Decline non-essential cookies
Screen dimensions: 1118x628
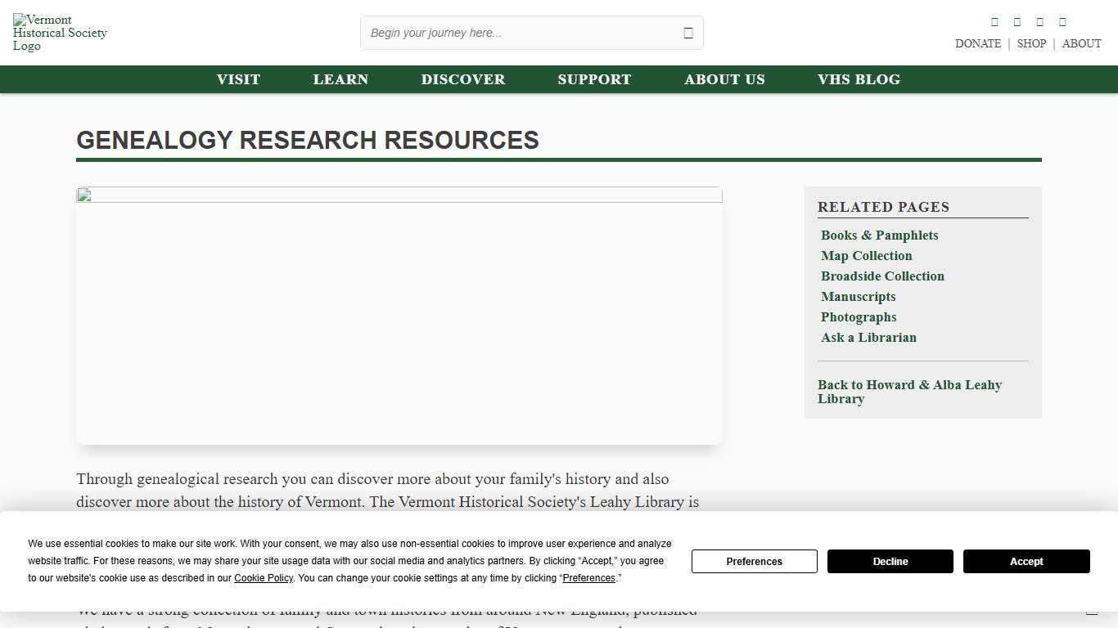(x=890, y=562)
